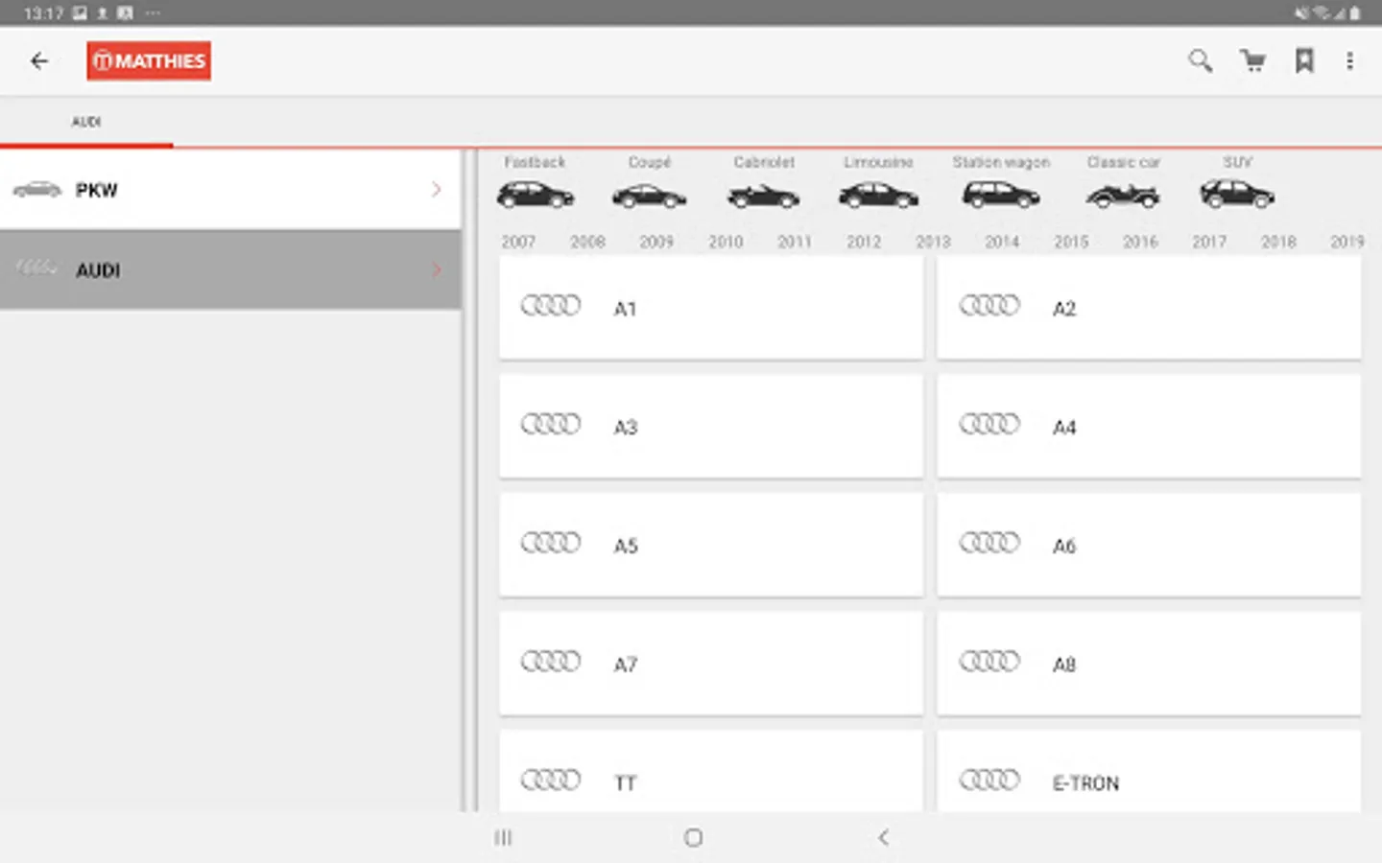
Task: Pick year 2019 on the year strip
Action: pos(1347,242)
